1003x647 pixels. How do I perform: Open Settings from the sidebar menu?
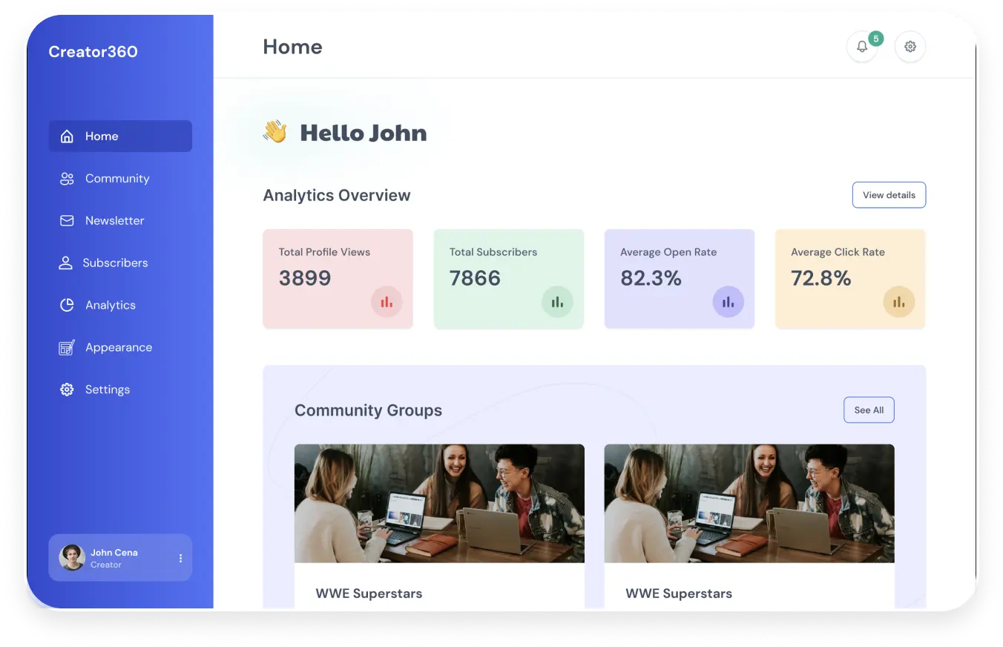107,390
